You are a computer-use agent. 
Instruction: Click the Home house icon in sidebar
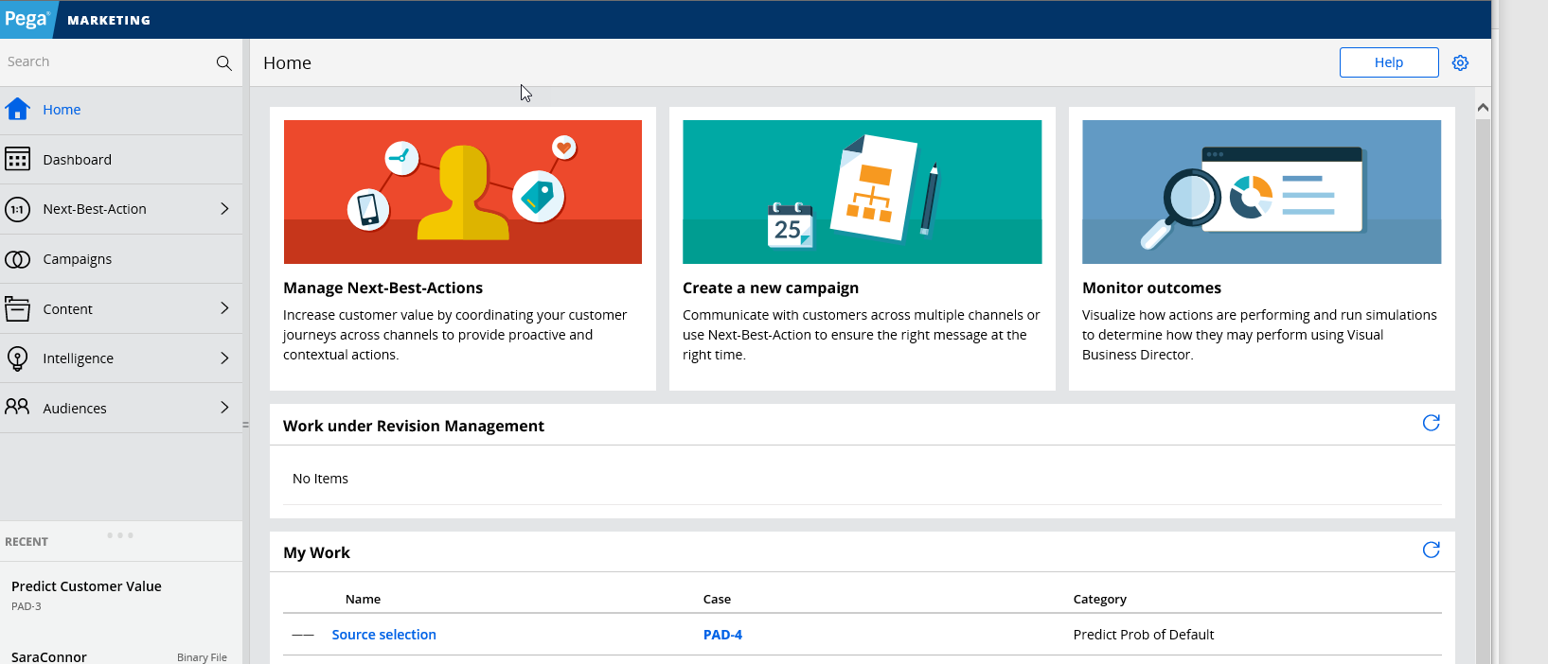17,110
